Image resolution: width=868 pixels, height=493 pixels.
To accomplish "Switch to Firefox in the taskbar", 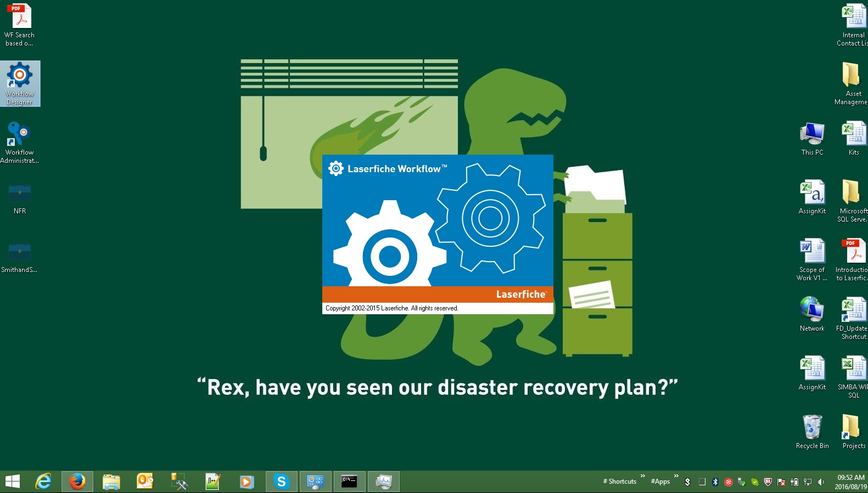I will pos(77,481).
